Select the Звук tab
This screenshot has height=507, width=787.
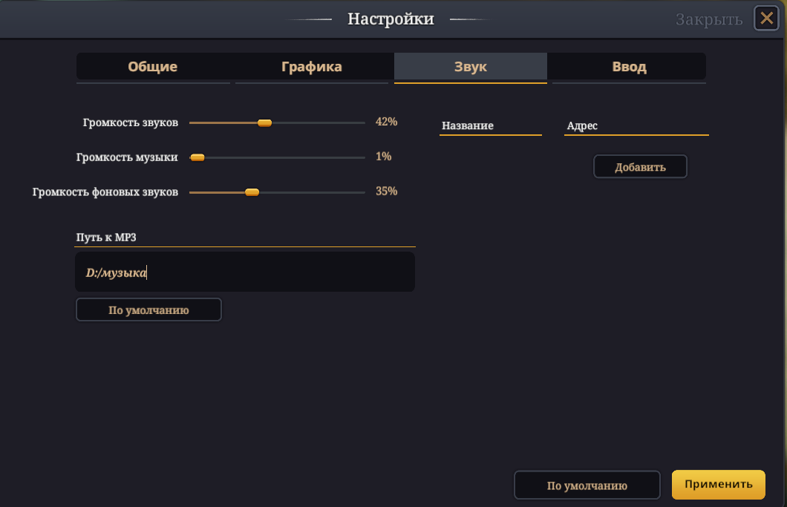pos(471,67)
